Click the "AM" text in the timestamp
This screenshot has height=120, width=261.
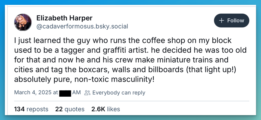click(x=77, y=93)
